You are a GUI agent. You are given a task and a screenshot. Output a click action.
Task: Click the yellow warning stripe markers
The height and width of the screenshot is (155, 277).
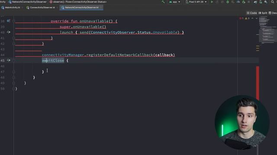pyautogui.click(x=258, y=48)
